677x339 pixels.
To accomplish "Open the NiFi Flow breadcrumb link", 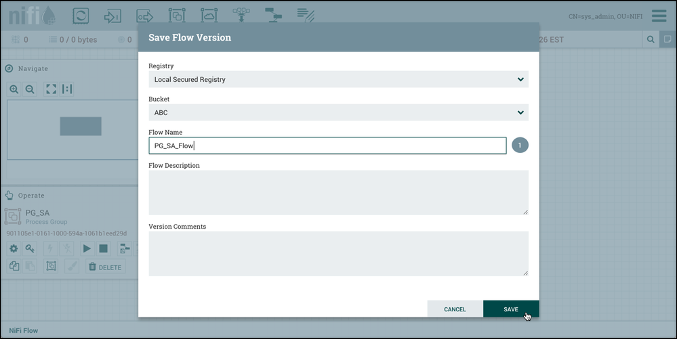I will (23, 330).
